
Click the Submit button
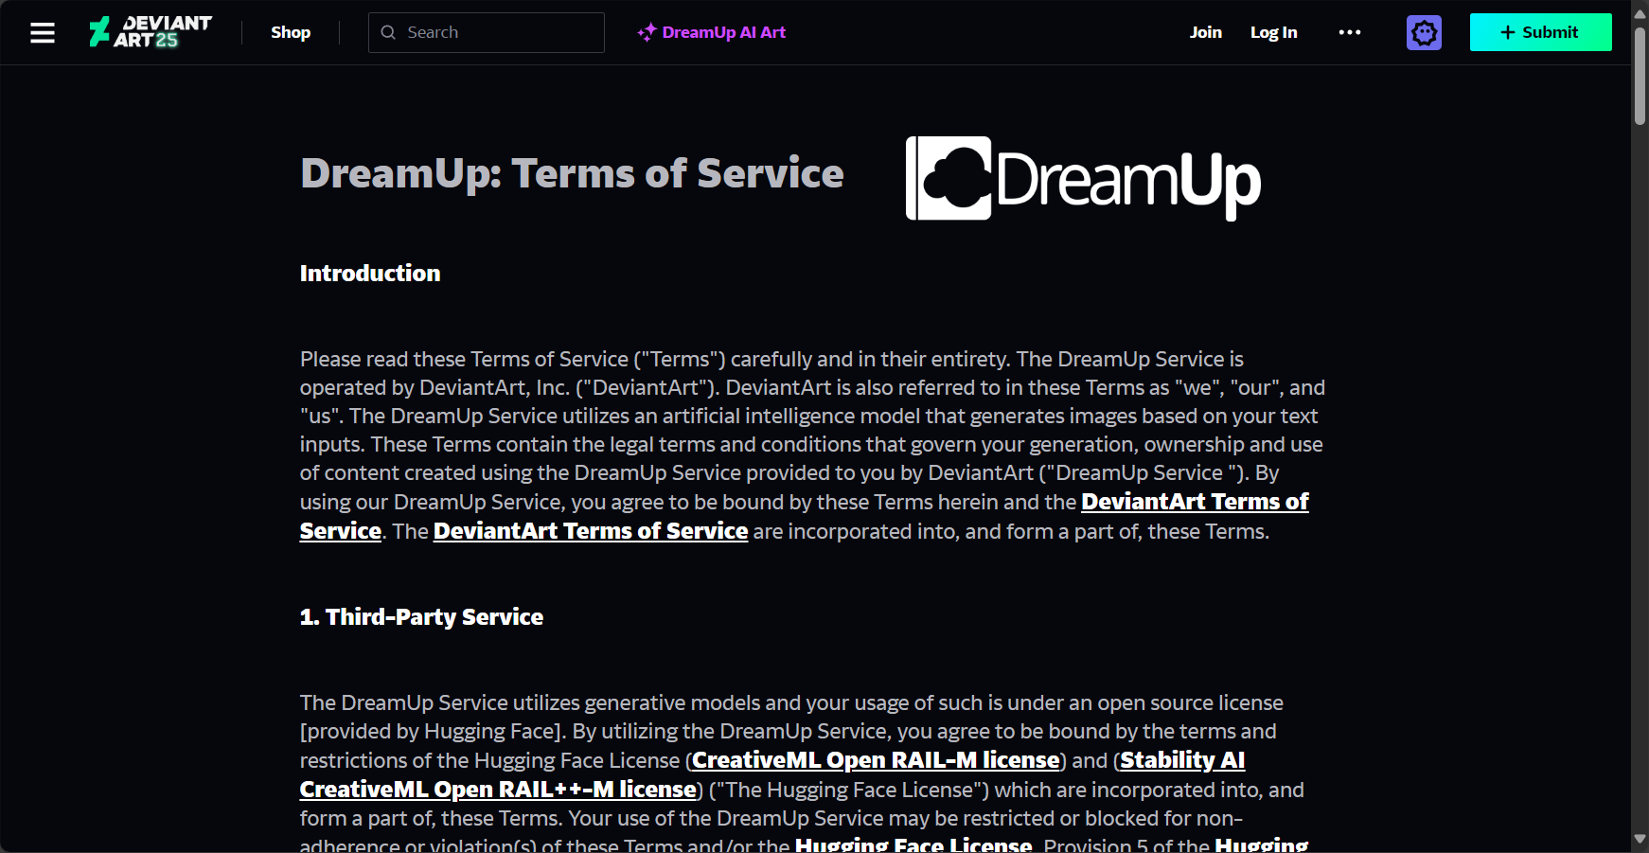pos(1540,32)
